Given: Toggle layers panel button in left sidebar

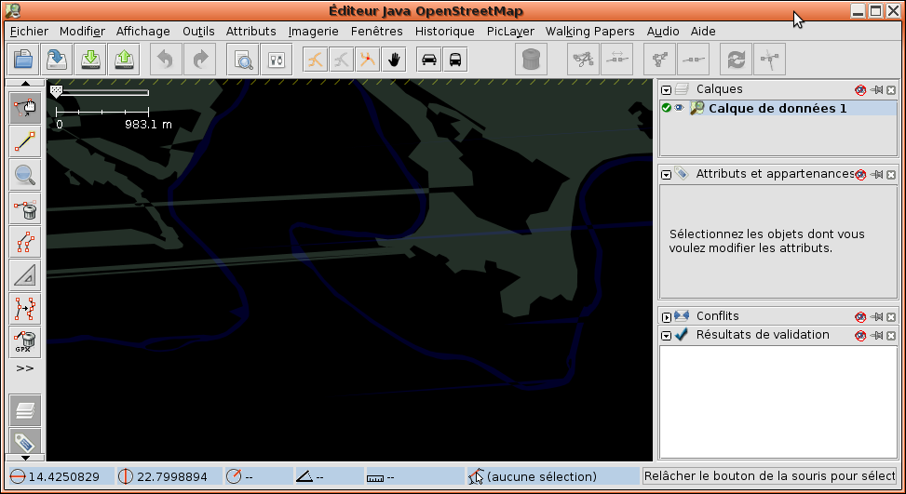Looking at the screenshot, I should [x=25, y=409].
